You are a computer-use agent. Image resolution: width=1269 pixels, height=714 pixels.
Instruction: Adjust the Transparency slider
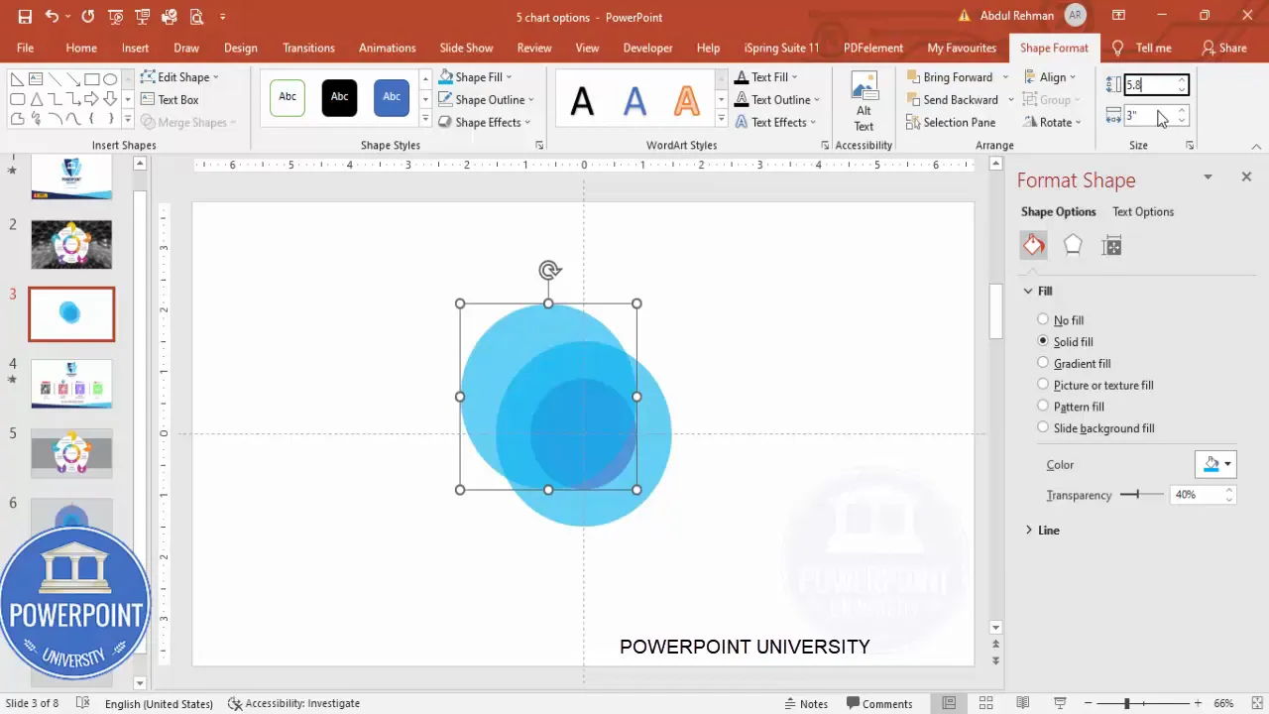(1140, 494)
